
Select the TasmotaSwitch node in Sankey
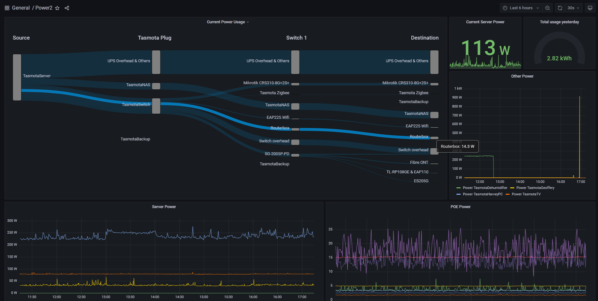156,106
